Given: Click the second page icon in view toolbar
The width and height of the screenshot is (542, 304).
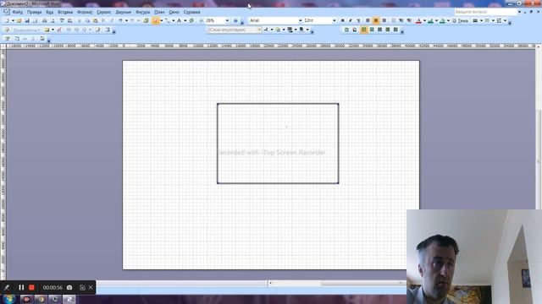Looking at the screenshot, I should (x=355, y=30).
